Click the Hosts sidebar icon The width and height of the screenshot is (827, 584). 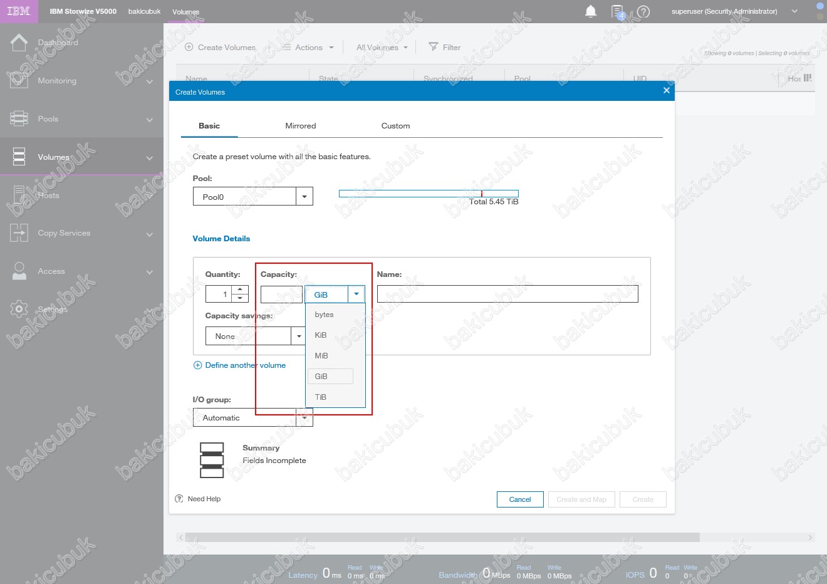(x=19, y=195)
